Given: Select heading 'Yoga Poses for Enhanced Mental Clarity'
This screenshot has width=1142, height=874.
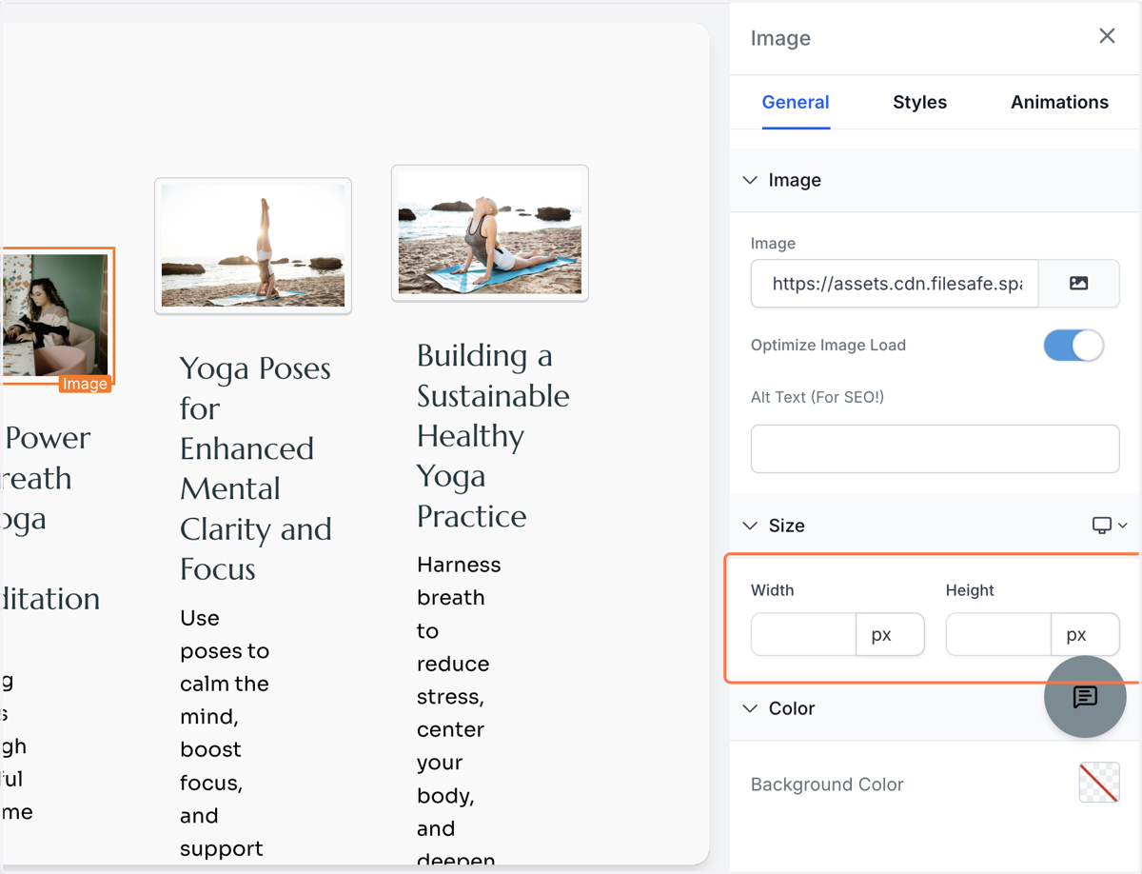Looking at the screenshot, I should [x=256, y=468].
